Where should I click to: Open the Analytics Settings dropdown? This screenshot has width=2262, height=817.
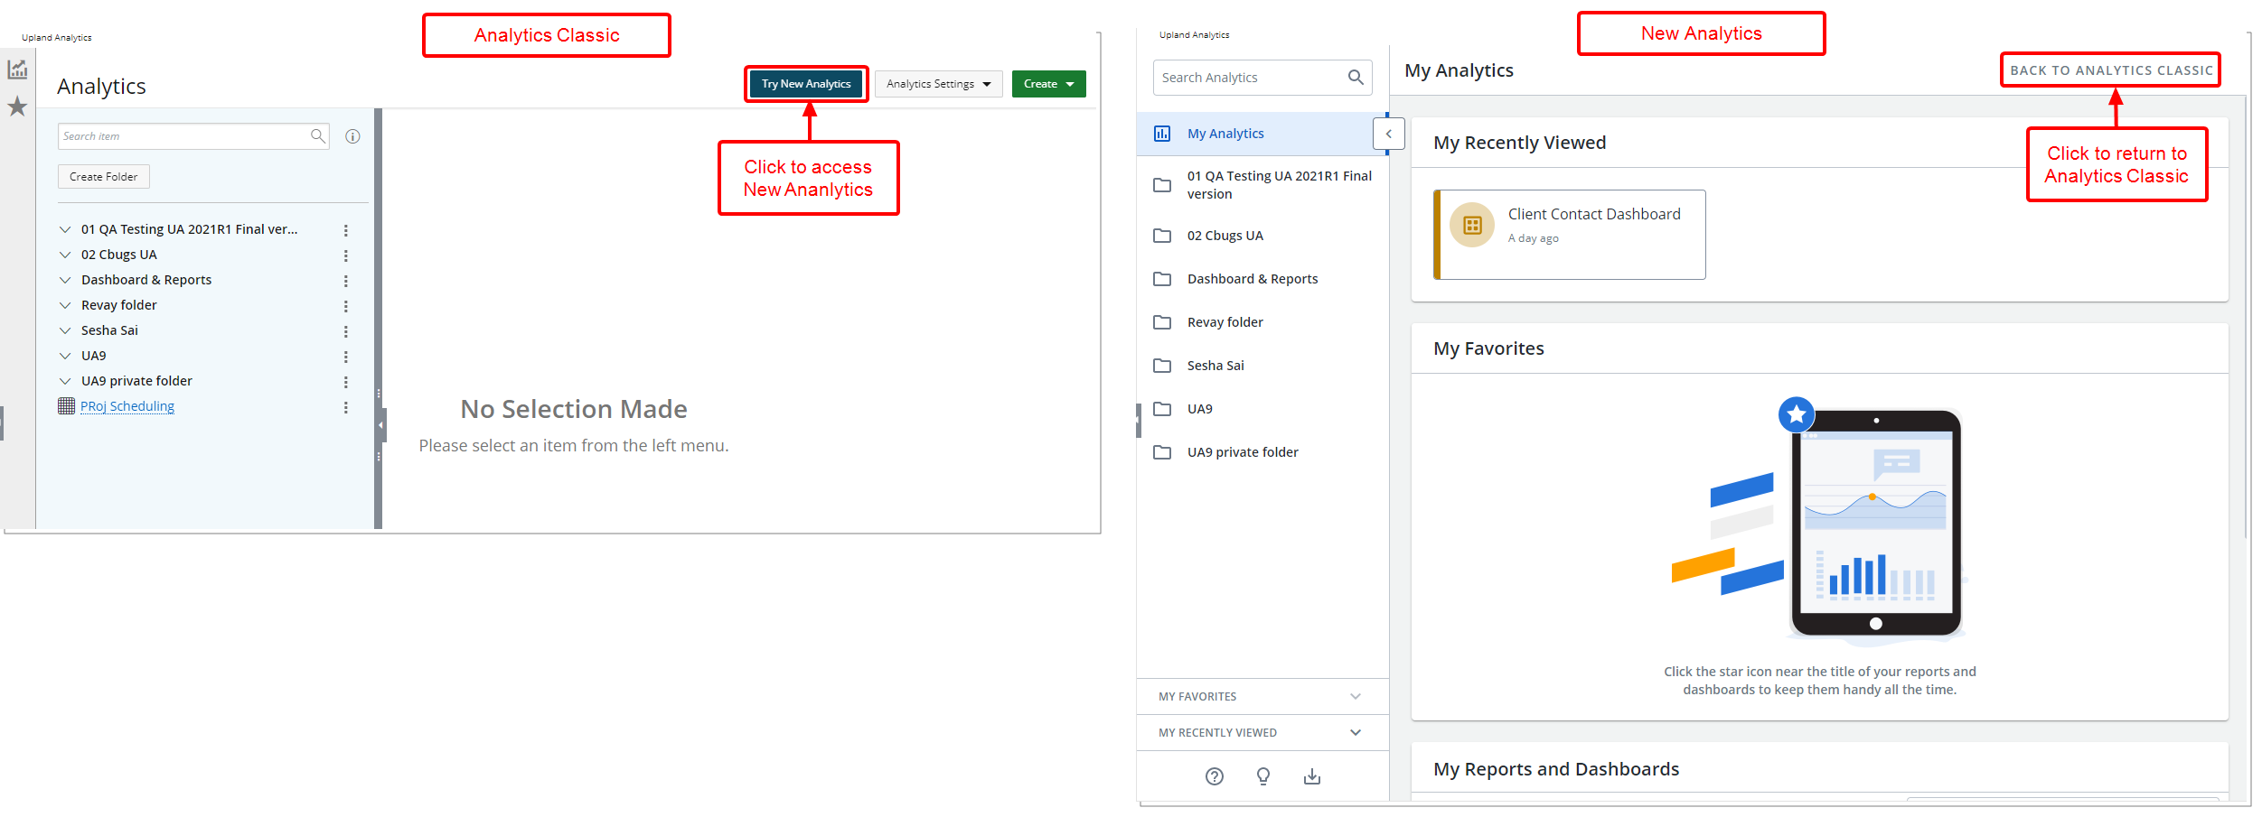click(x=938, y=84)
